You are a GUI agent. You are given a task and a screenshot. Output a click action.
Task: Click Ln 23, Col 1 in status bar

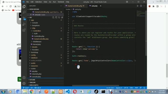110,88
